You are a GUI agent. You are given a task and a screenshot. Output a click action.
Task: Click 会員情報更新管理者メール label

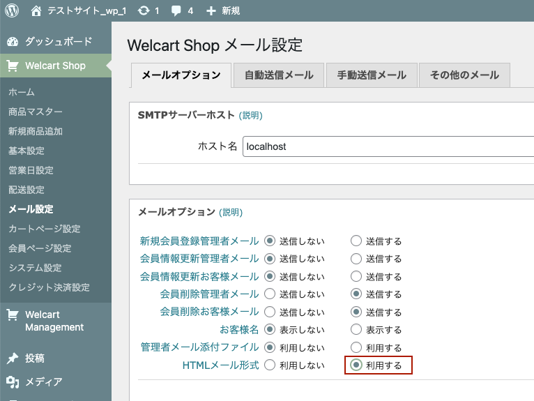point(199,259)
